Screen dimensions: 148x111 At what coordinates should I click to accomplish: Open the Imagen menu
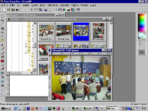(x=26, y=5)
